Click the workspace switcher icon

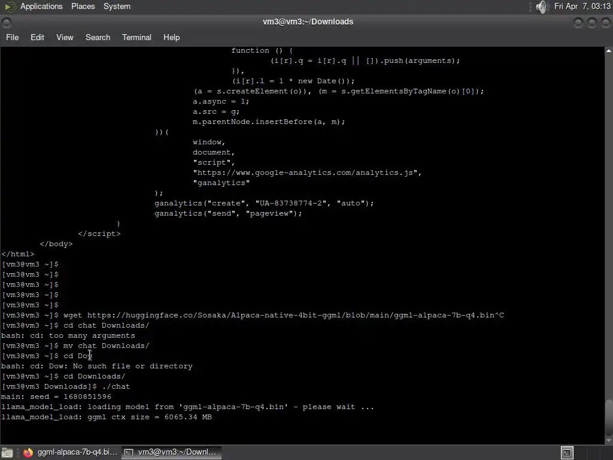pos(567,453)
